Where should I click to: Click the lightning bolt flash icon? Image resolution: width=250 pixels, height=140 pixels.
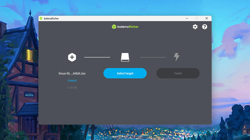point(177,57)
